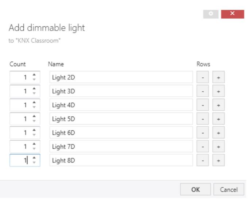Click the minus button beside Light 4D
Image resolution: width=251 pixels, height=203 pixels.
point(202,105)
